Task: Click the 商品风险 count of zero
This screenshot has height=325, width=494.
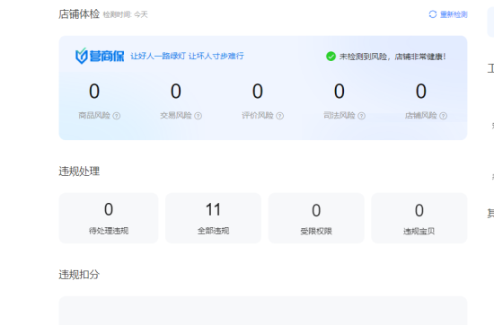Action: [x=94, y=92]
